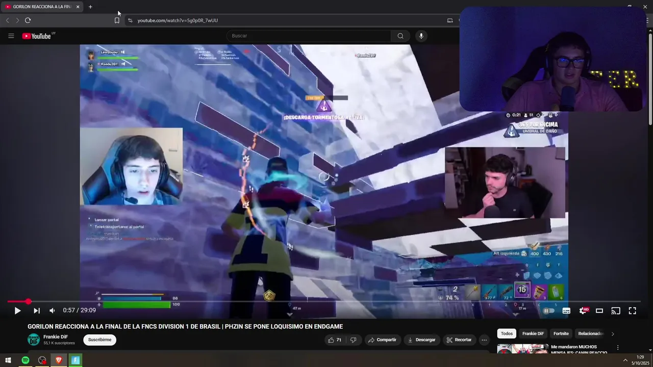The height and width of the screenshot is (367, 653).
Task: Mute the video volume icon
Action: click(x=52, y=310)
